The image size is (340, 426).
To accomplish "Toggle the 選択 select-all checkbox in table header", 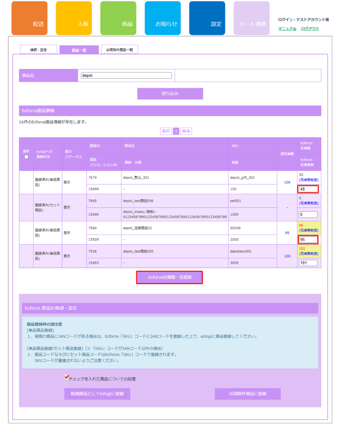I will (x=26, y=157).
